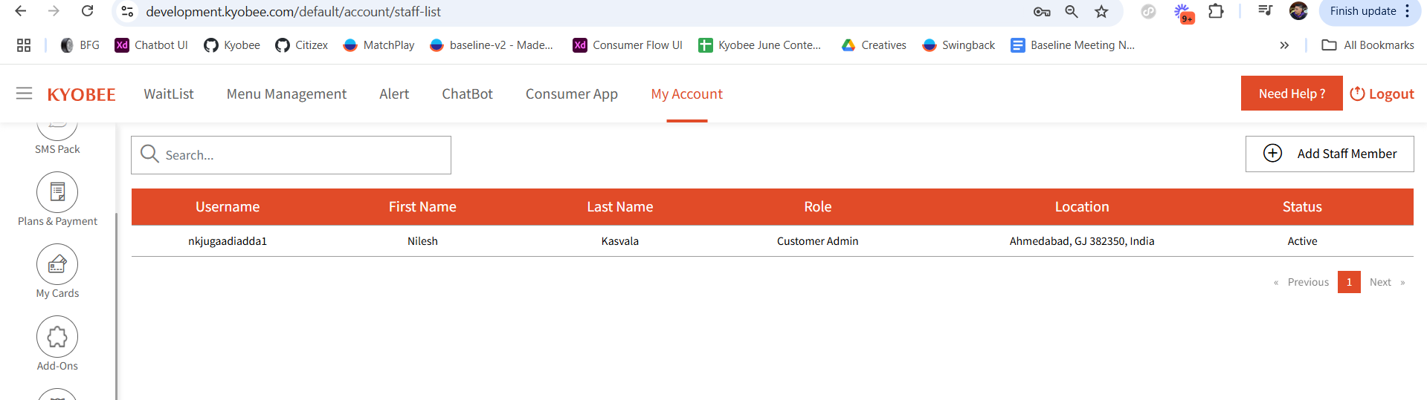The image size is (1427, 400).
Task: Open My Cards sidebar icon
Action: pyautogui.click(x=57, y=264)
